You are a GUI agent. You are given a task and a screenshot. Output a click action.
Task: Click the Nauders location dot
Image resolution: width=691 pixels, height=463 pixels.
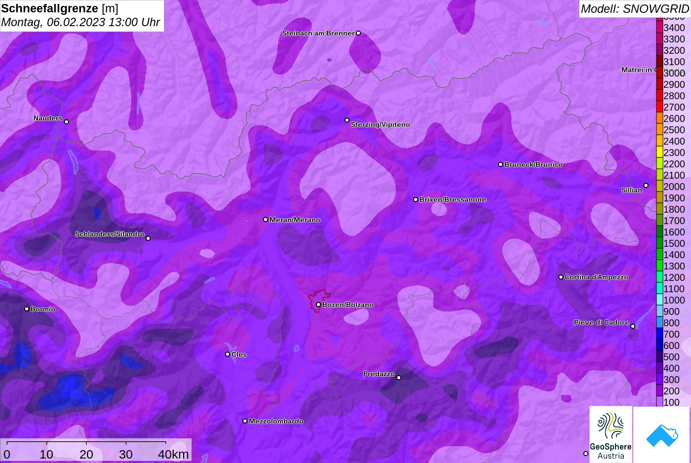(x=67, y=121)
